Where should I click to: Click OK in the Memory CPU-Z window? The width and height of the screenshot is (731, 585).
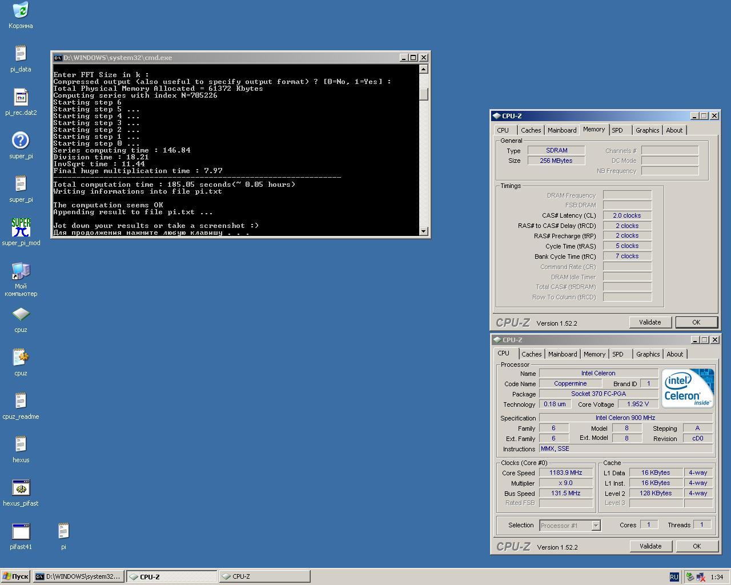pos(696,322)
